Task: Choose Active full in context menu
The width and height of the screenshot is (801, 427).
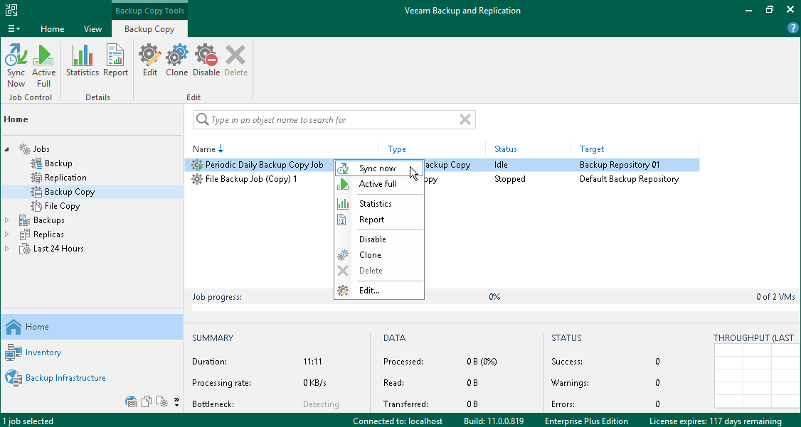Action: point(379,183)
